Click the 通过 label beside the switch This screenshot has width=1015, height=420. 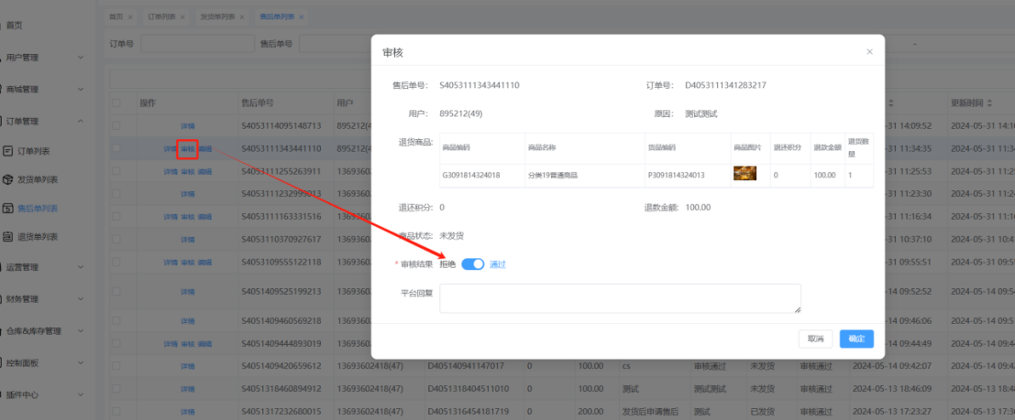pyautogui.click(x=497, y=264)
